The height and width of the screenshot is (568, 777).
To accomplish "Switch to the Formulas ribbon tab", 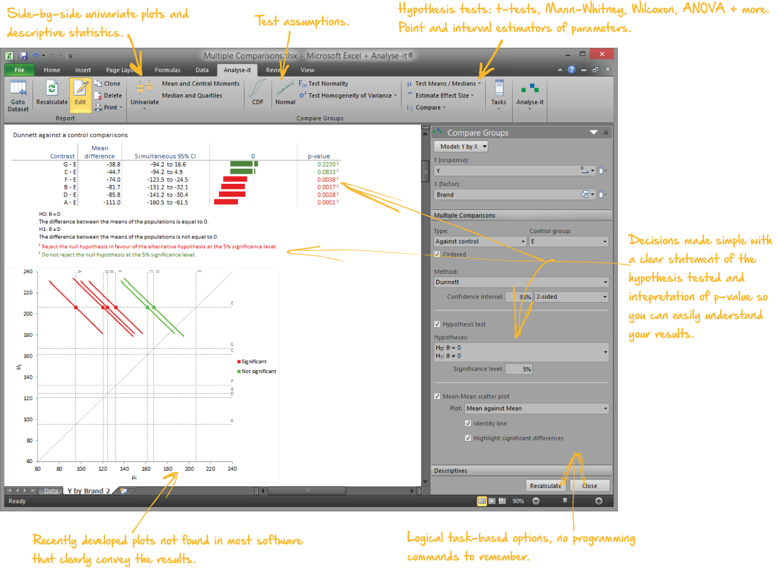I will click(x=168, y=70).
